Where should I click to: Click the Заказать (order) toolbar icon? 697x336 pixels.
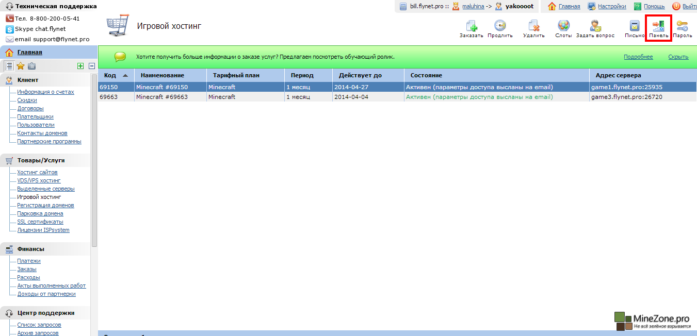click(471, 26)
